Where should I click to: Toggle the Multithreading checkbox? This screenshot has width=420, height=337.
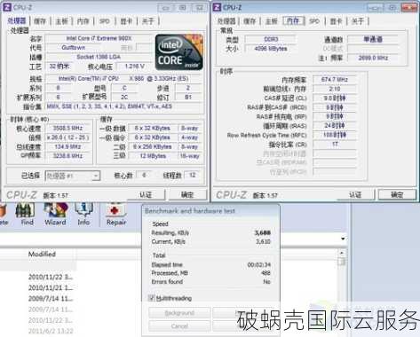[x=152, y=298]
